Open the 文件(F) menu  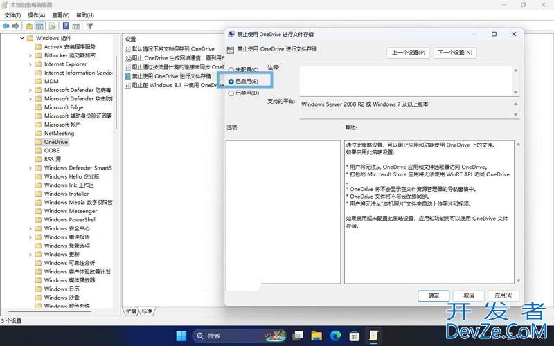[x=12, y=15]
